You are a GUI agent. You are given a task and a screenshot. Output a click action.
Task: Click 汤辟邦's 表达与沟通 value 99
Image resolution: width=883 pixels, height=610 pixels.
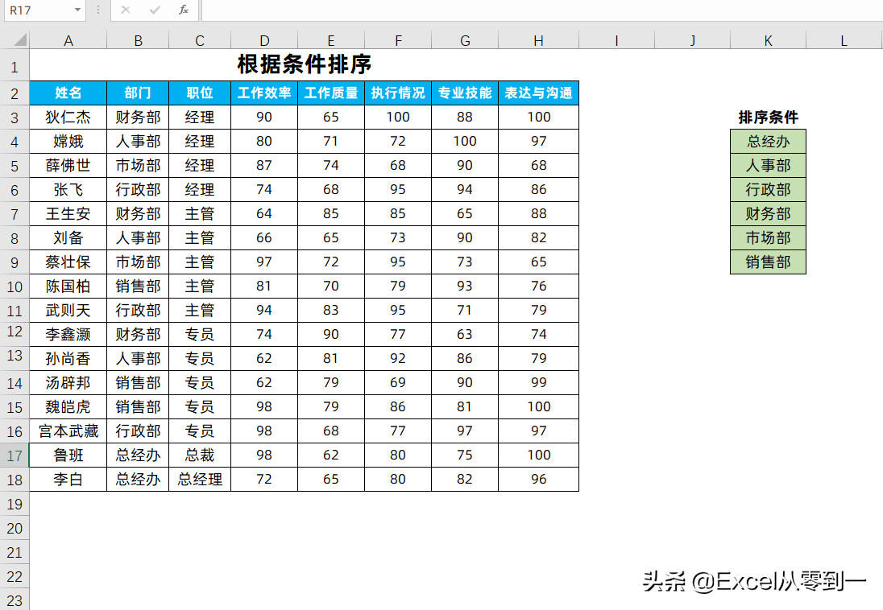pos(538,383)
